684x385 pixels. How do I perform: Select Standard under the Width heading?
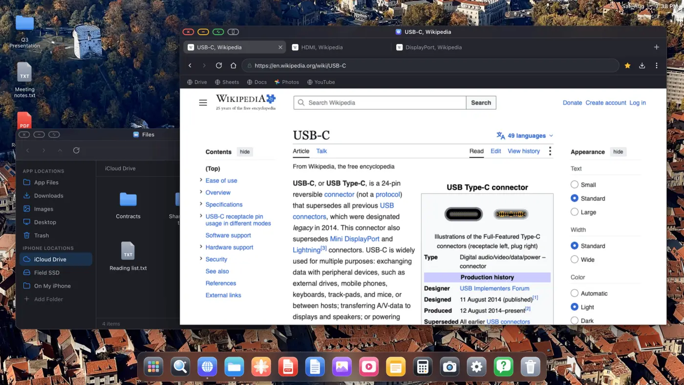click(x=575, y=246)
